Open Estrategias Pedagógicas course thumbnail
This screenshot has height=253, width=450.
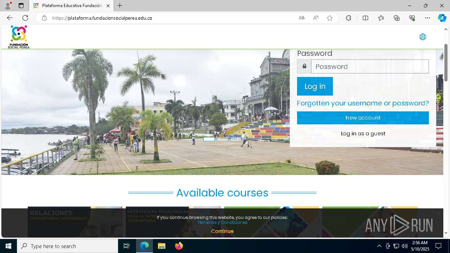[x=173, y=222]
